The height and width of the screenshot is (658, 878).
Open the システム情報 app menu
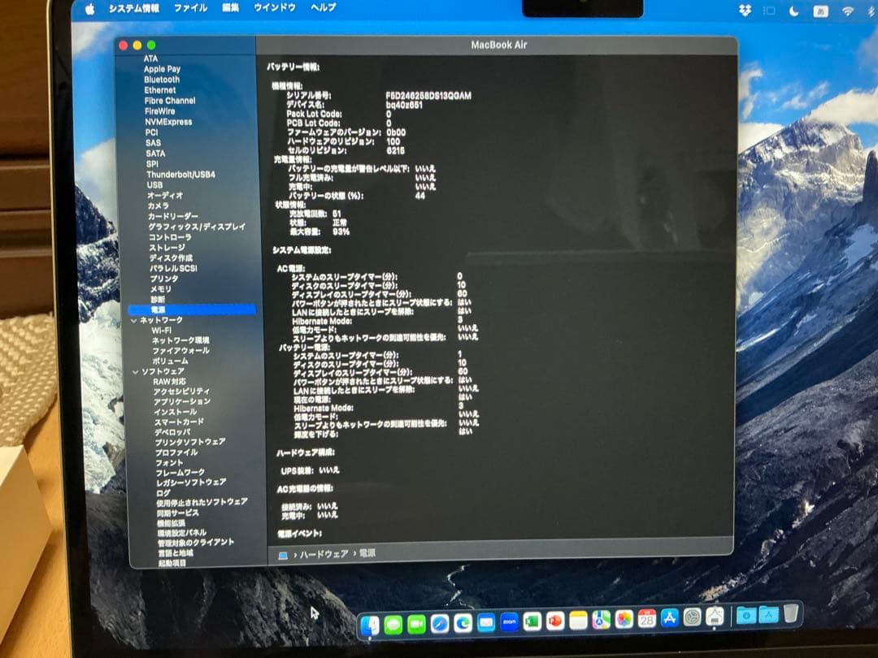click(x=134, y=8)
